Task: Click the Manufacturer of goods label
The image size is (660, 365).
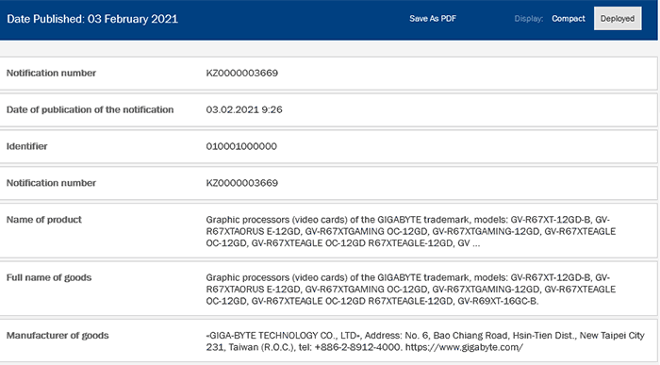Action: click(x=58, y=336)
